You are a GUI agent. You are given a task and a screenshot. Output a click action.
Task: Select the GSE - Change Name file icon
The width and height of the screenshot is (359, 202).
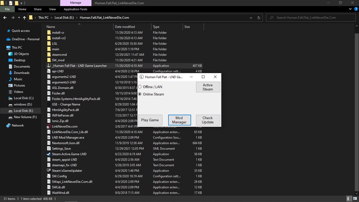[49, 104]
